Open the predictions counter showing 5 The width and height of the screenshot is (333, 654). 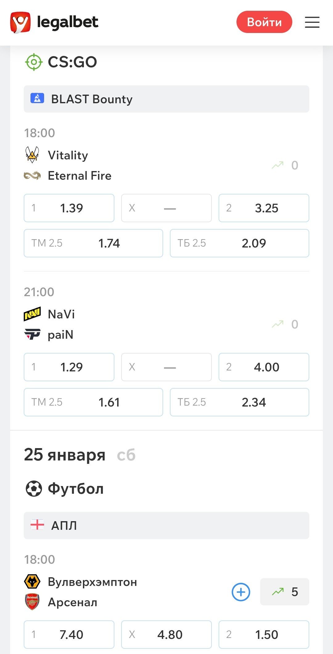click(x=285, y=592)
